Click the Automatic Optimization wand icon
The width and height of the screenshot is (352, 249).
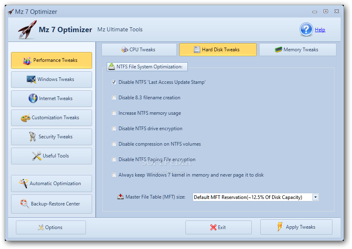pyautogui.click(x=23, y=183)
